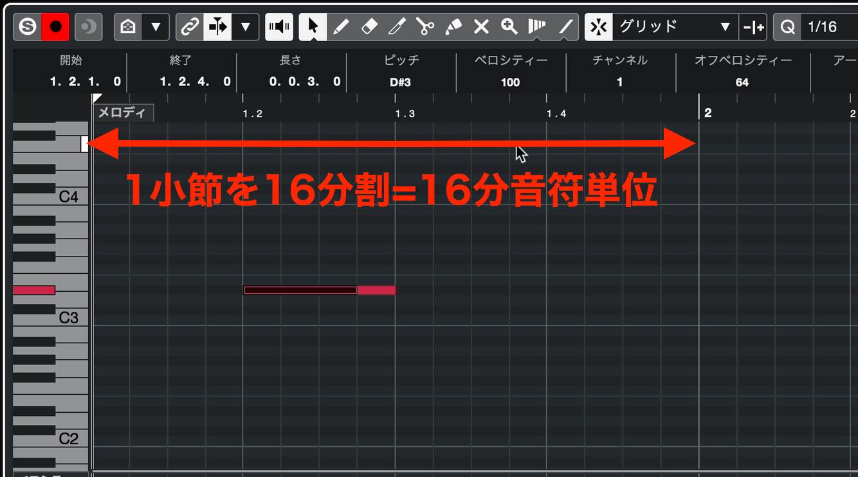Click the 終了 value 1. 2. 4. 0

[195, 82]
